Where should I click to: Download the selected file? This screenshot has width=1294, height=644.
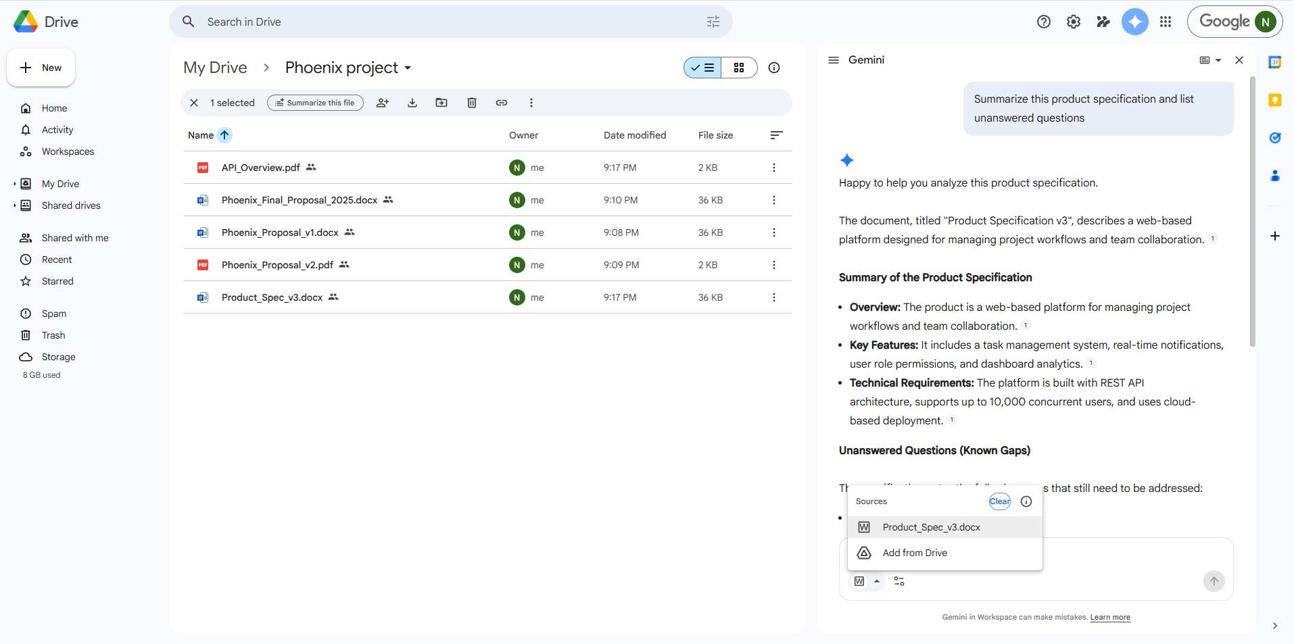point(412,103)
